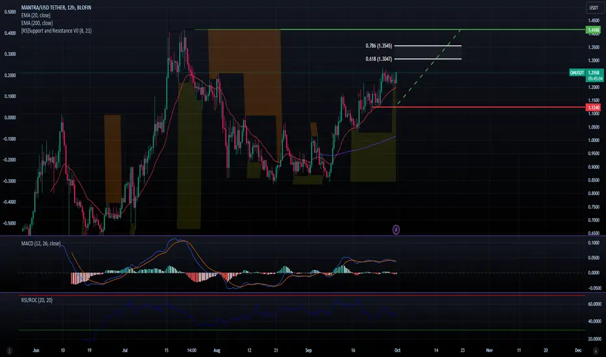The height and width of the screenshot is (357, 606).
Task: Click the Dec label on time axis
Action: (x=578, y=351)
